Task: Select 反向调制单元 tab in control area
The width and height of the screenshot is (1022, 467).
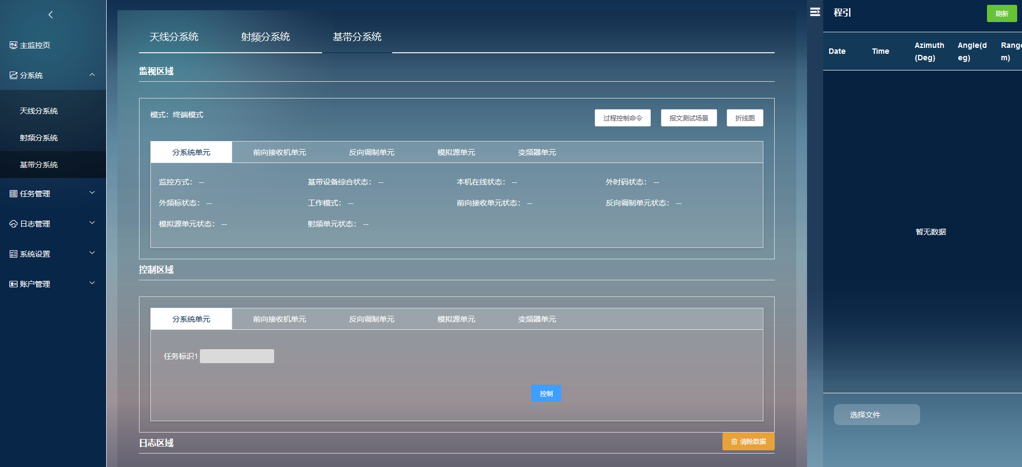Action: (x=372, y=319)
